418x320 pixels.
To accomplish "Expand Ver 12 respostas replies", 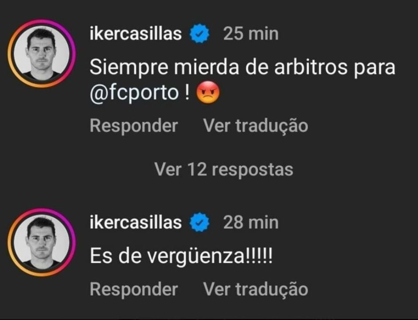I will pyautogui.click(x=224, y=170).
